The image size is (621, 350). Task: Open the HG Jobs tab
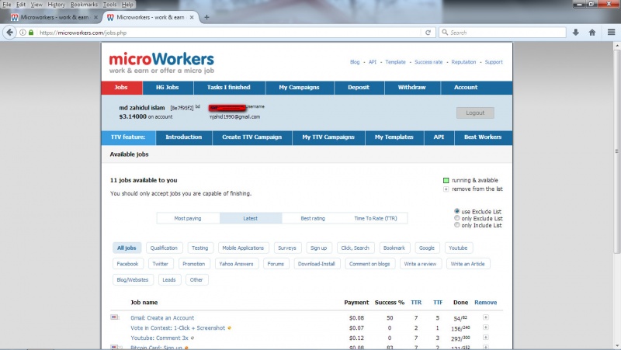167,88
